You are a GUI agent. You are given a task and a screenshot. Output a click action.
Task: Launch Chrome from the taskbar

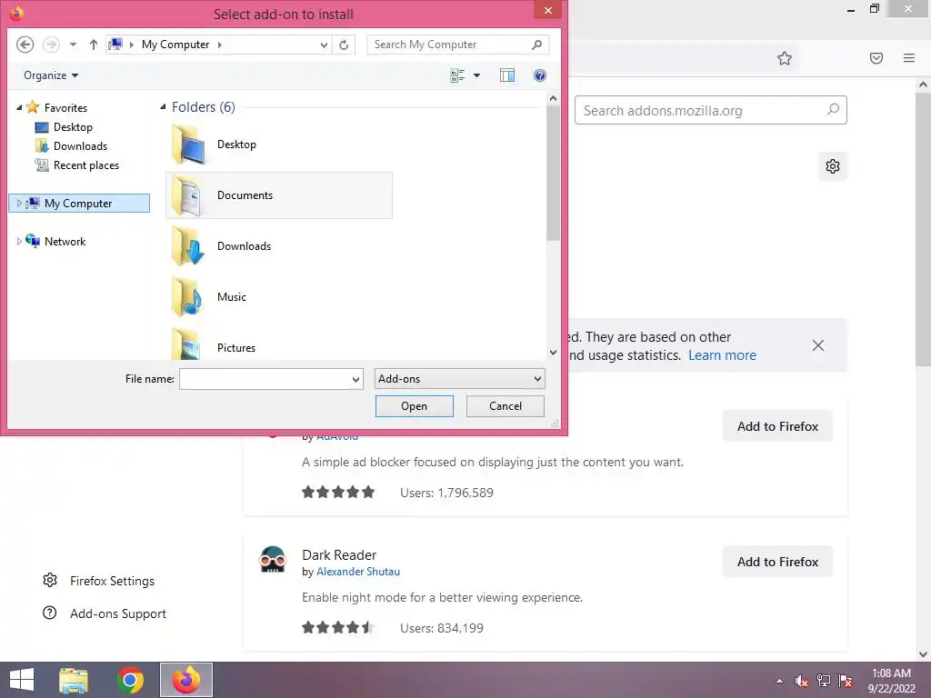(130, 680)
